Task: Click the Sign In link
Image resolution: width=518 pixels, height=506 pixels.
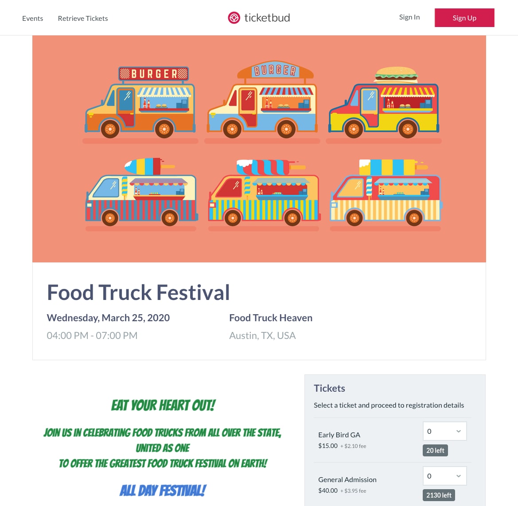Action: [x=409, y=17]
